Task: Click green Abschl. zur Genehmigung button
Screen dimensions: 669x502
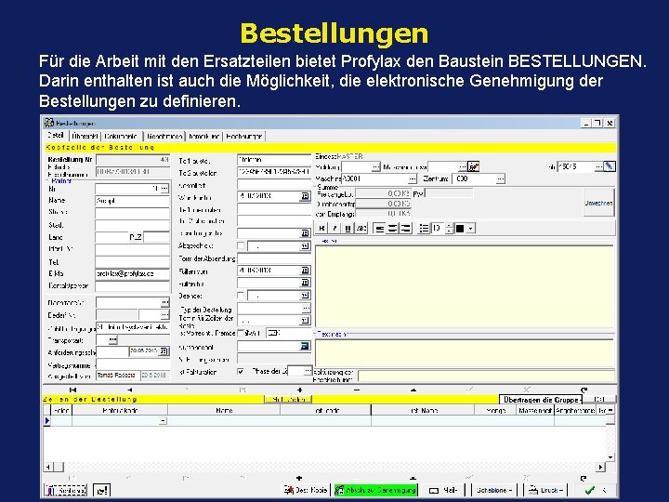Action: coord(375,490)
